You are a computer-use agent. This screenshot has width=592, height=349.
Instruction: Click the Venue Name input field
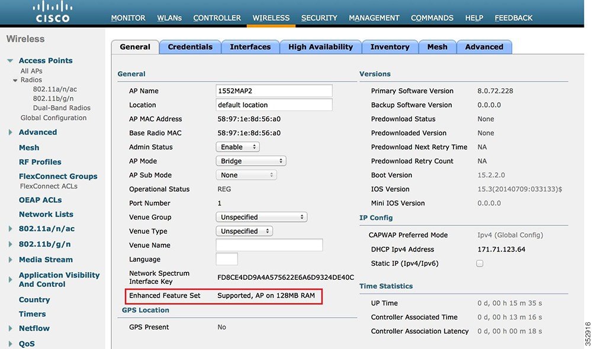[x=269, y=245]
